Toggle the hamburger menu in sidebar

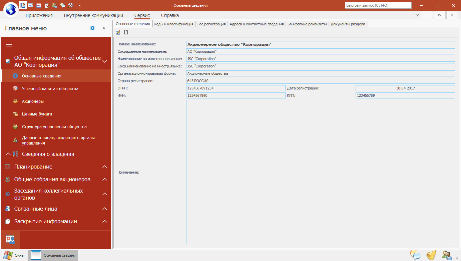click(9, 45)
